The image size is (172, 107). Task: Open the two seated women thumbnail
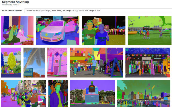click(x=17, y=31)
